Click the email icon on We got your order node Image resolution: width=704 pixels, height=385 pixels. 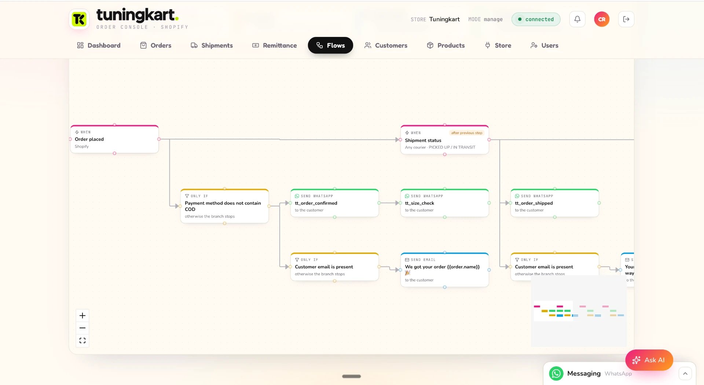(407, 260)
